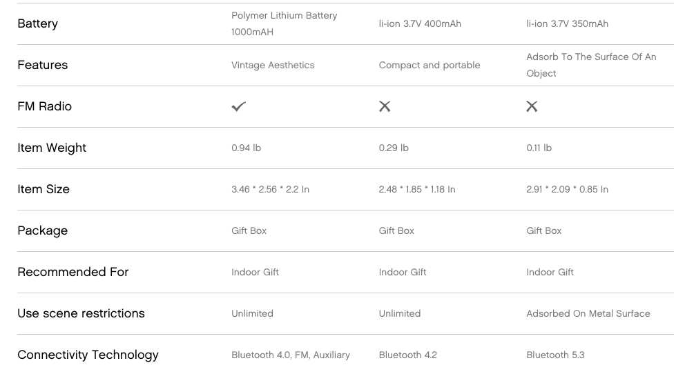Screen dimensions: 685x383
Task: Select the Vintage Aesthetics feature text
Action: [x=273, y=65]
